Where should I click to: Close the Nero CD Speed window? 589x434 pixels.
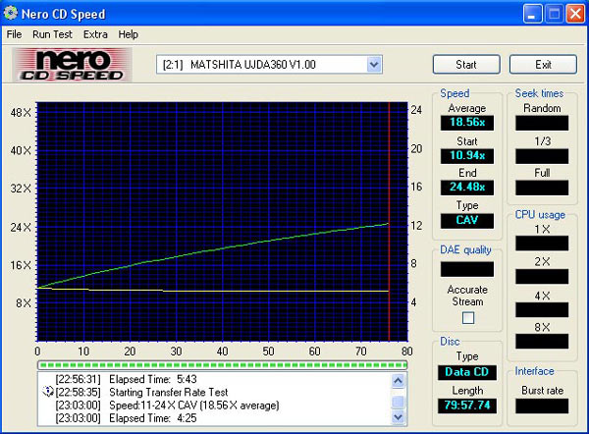tap(574, 14)
